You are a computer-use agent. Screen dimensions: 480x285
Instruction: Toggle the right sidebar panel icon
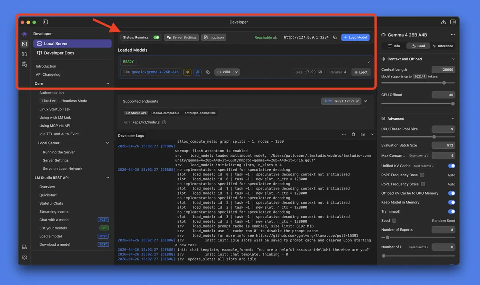pyautogui.click(x=453, y=22)
